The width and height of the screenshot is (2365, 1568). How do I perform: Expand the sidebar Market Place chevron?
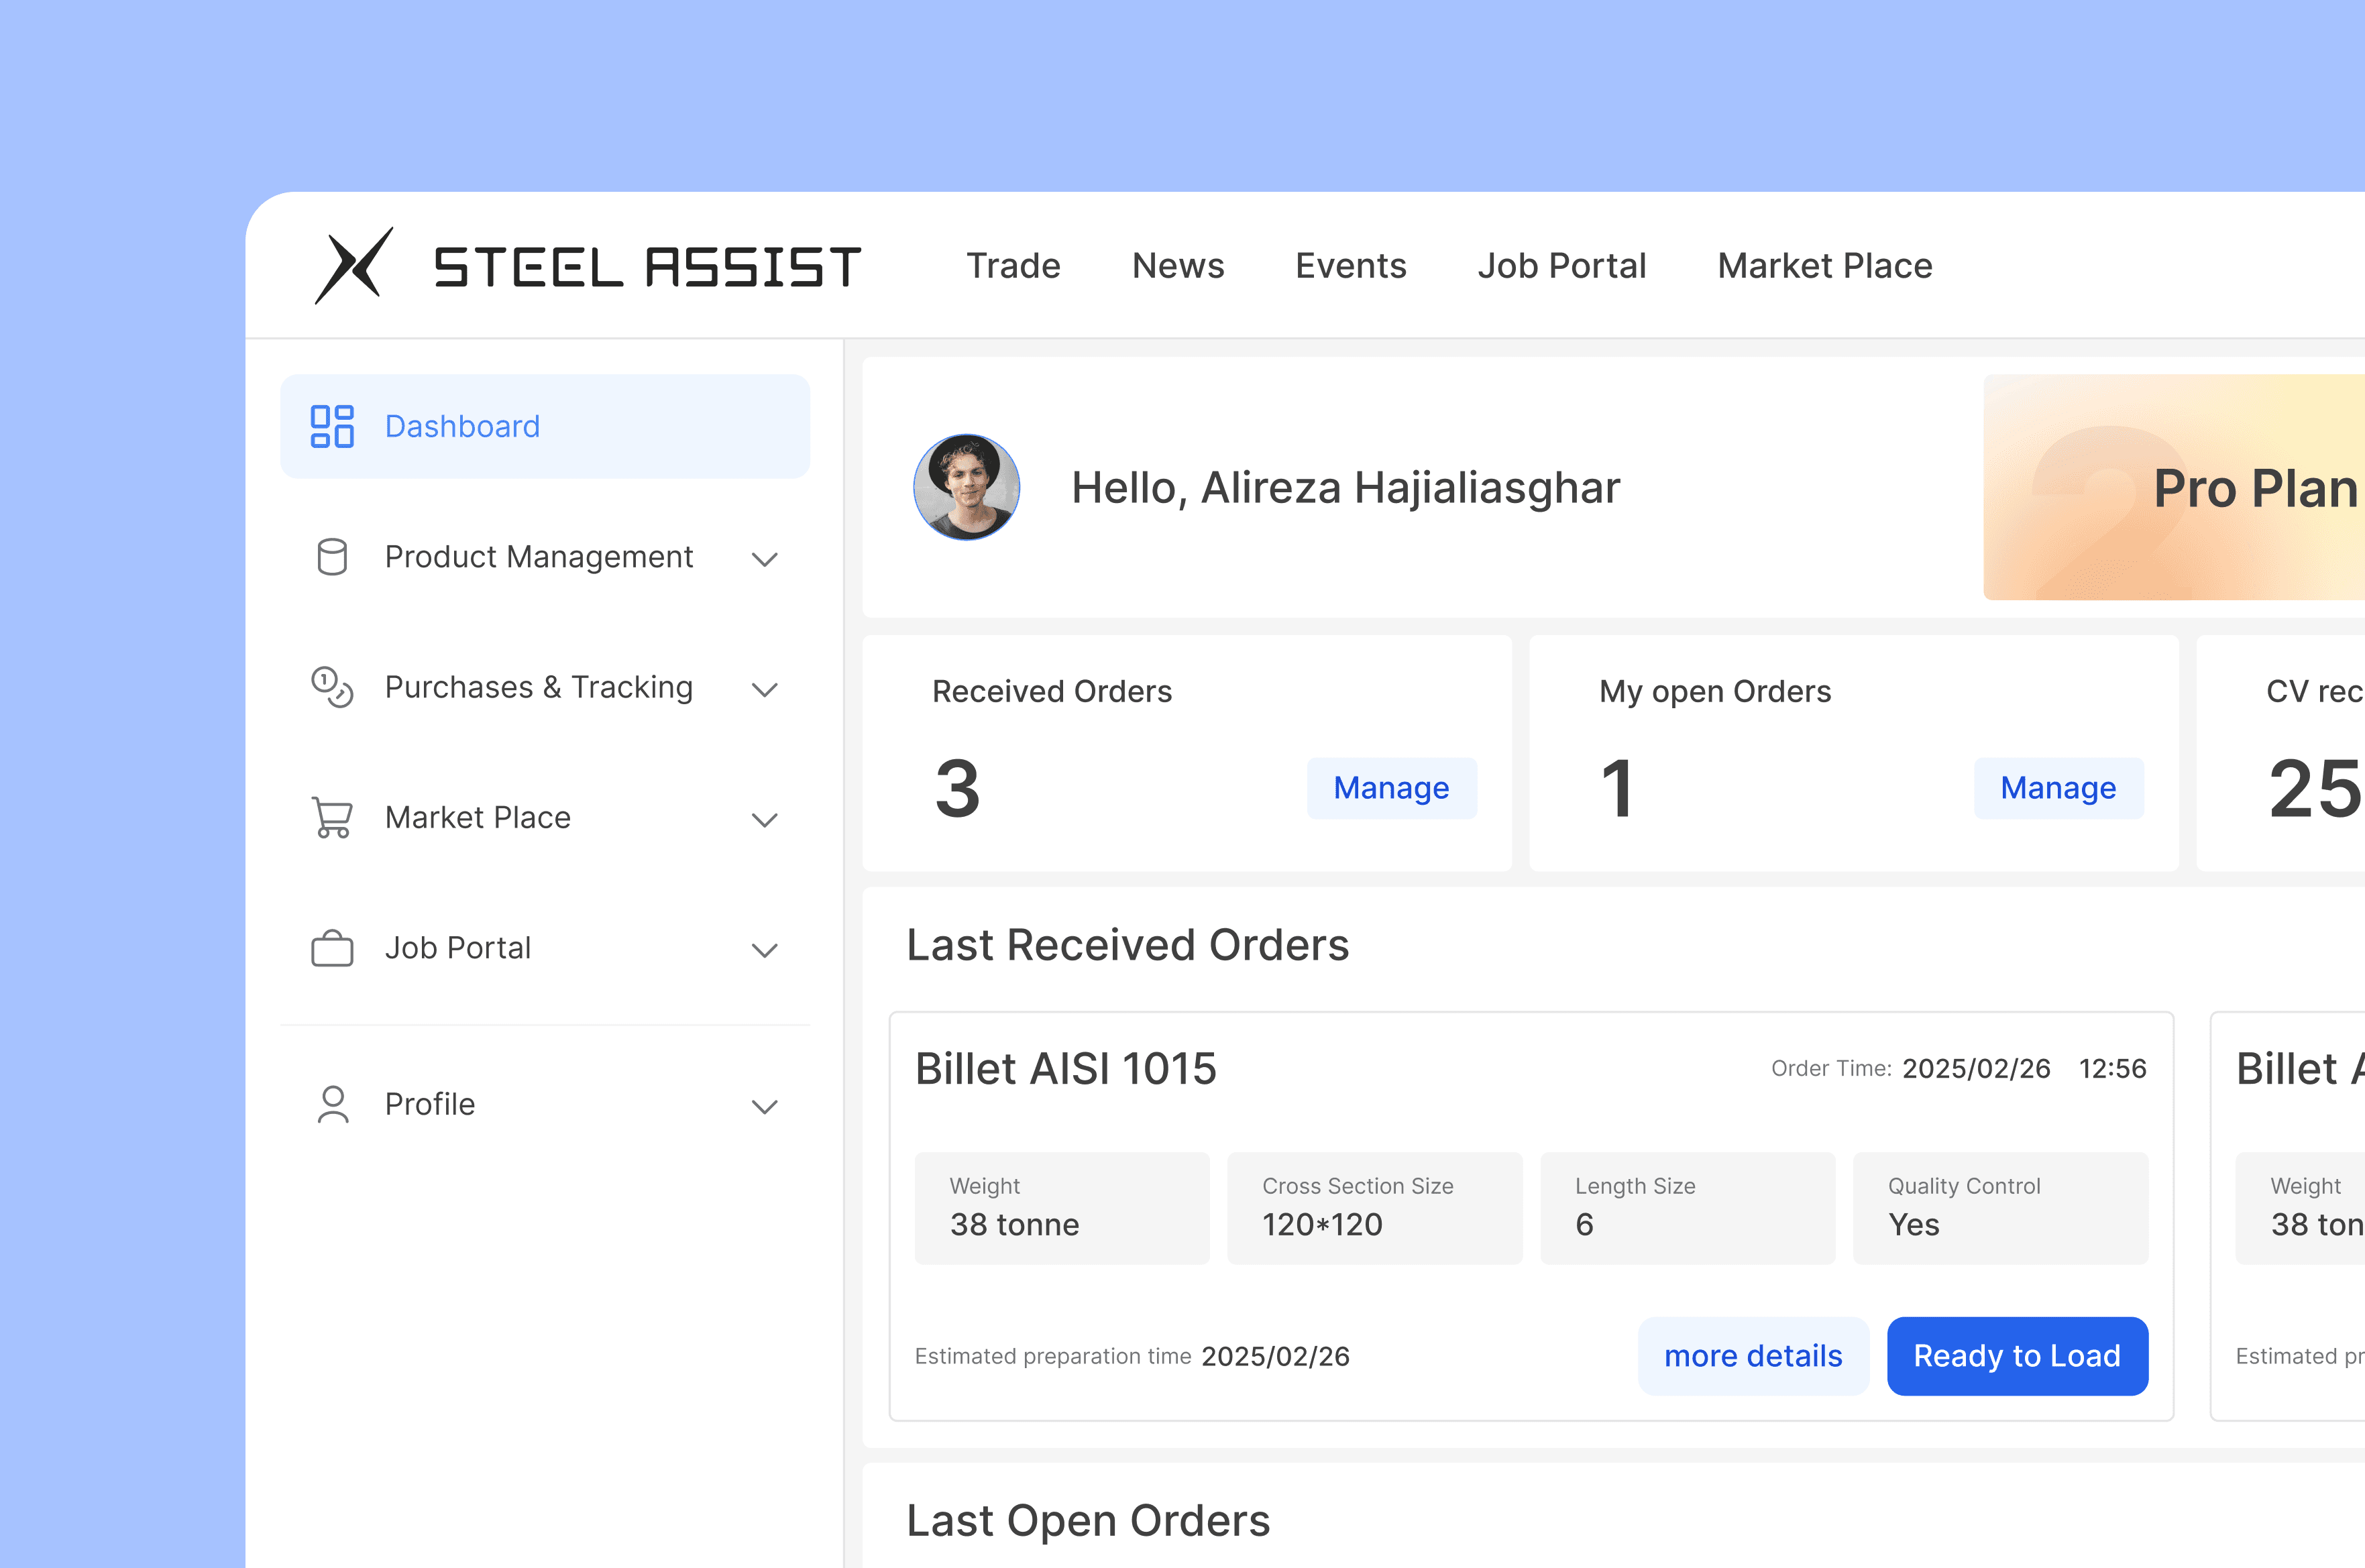click(765, 820)
